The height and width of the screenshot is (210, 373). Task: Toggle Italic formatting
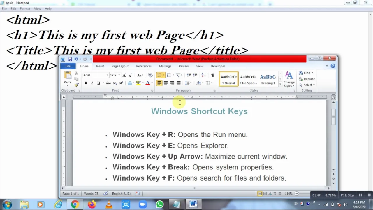(92, 83)
